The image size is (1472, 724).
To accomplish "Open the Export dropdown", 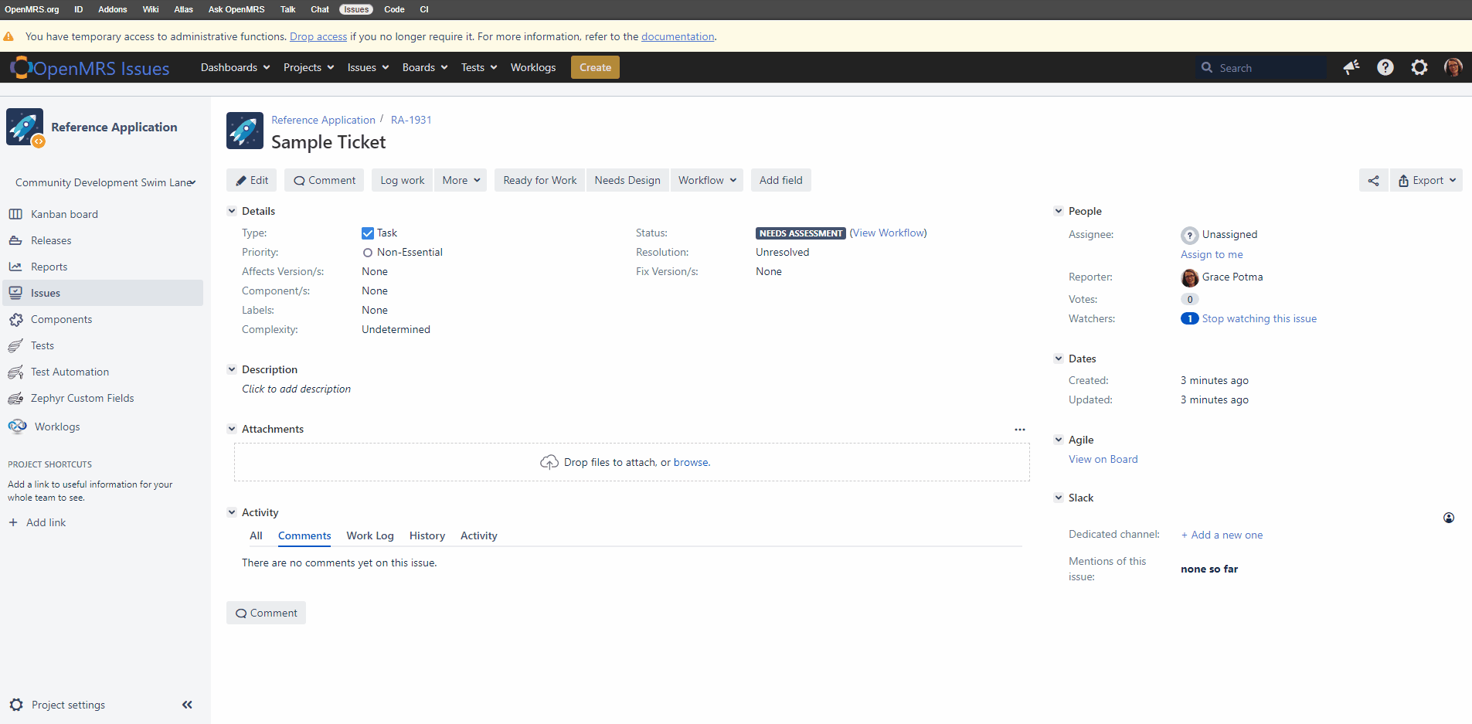I will coord(1426,180).
